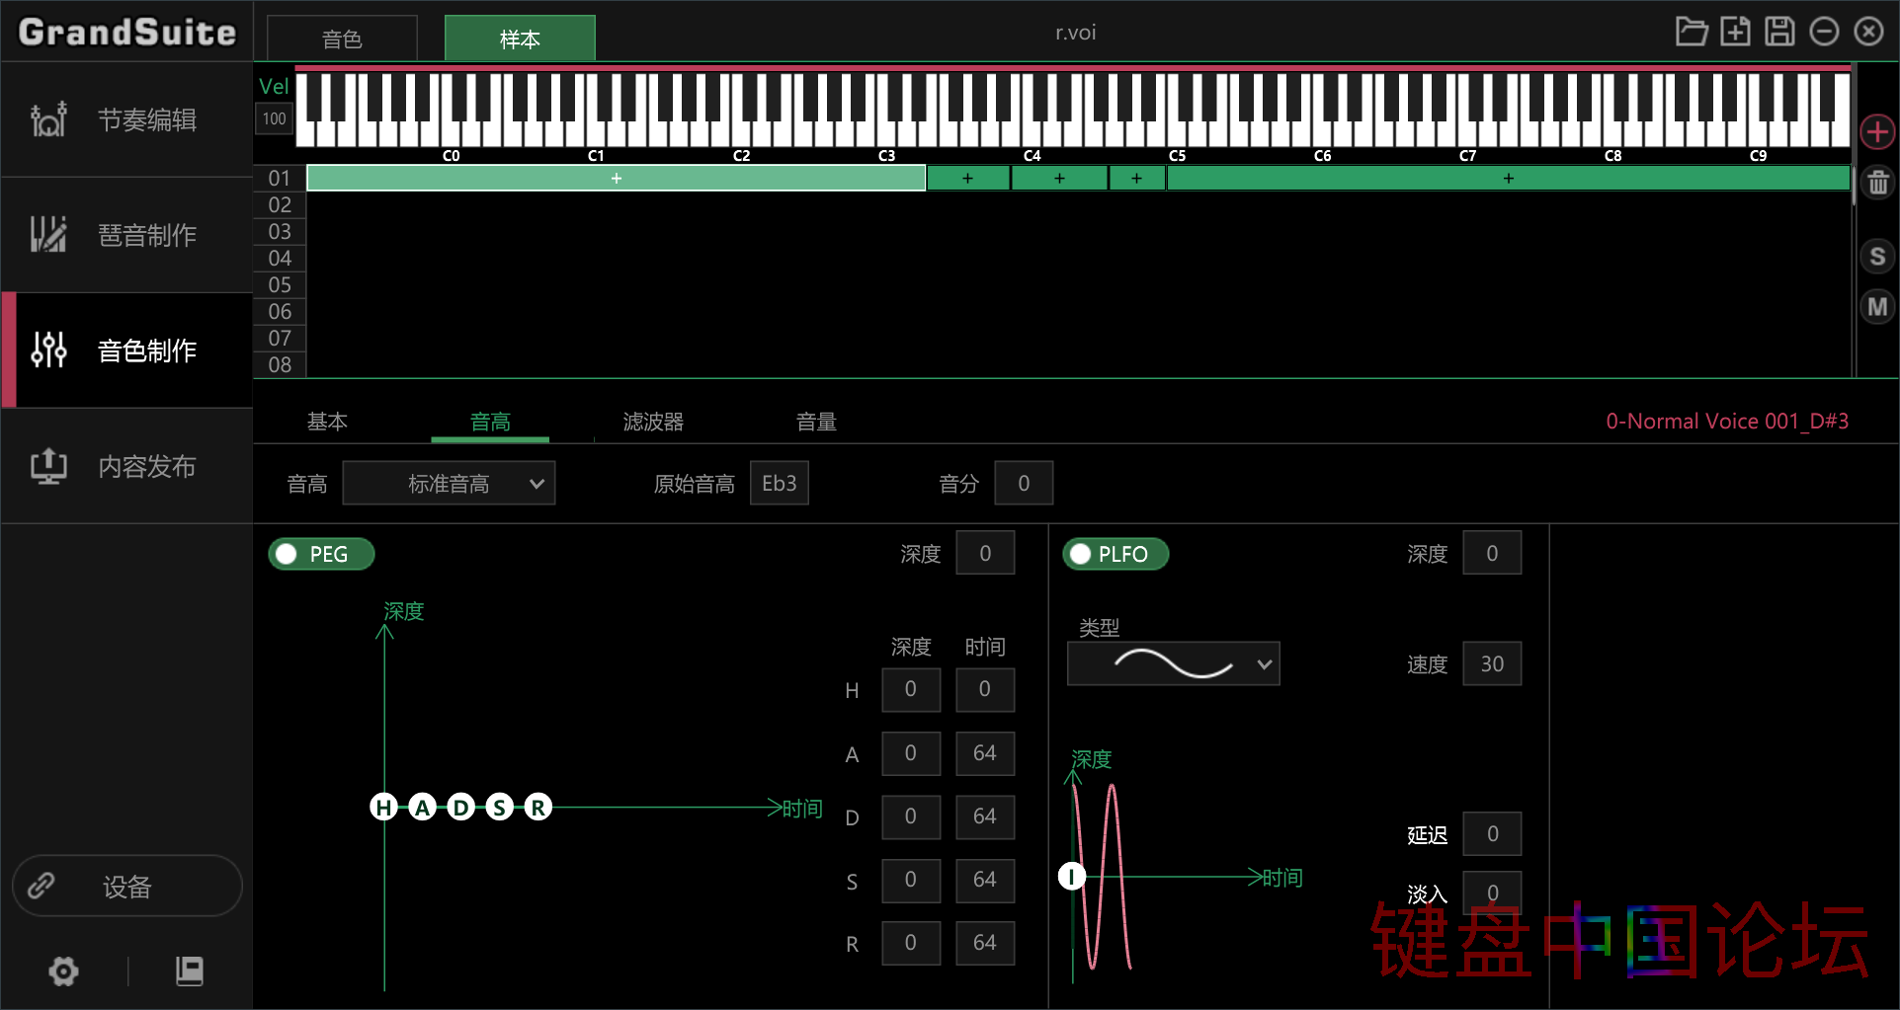Delete selected sample with the trash icon

coord(1877,183)
